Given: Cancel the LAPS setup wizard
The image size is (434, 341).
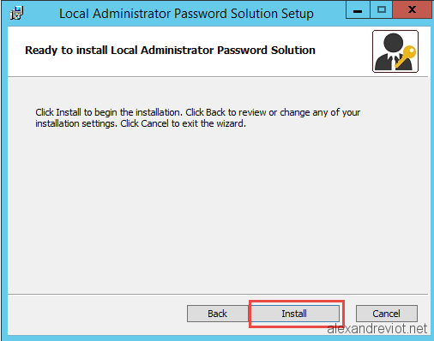Looking at the screenshot, I should [387, 314].
